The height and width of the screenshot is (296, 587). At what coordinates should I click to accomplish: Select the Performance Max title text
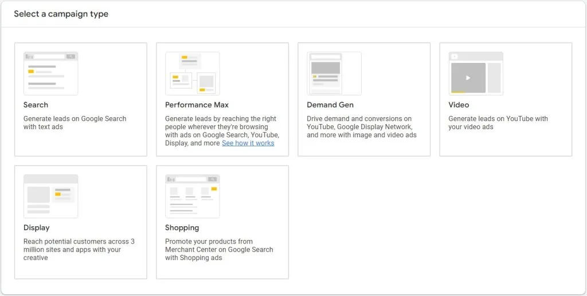pos(197,105)
